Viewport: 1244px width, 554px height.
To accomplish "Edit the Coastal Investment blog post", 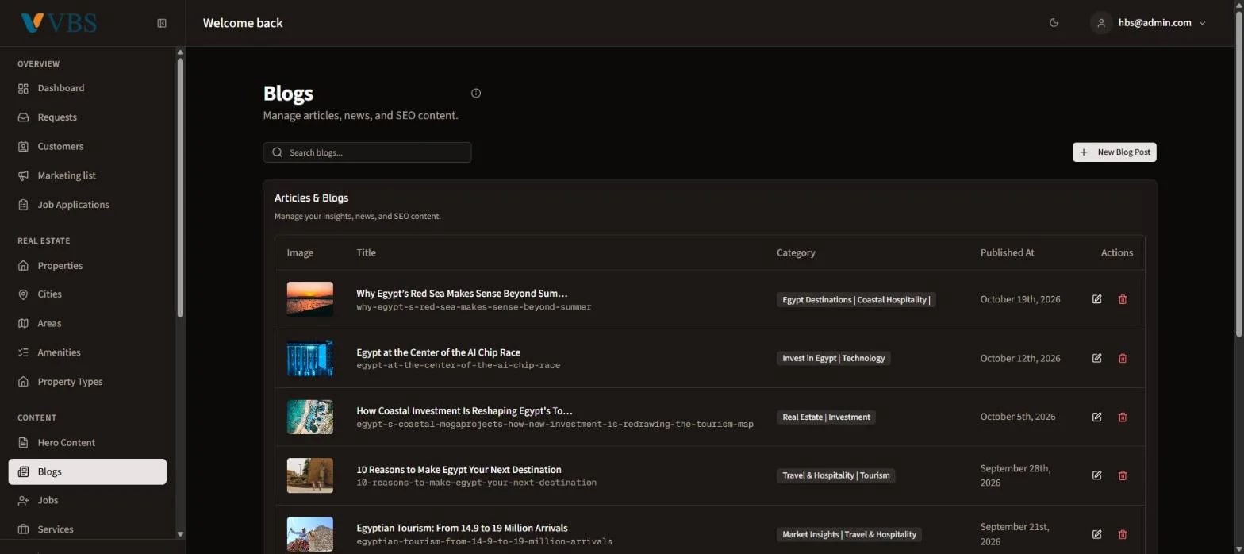I will tap(1096, 417).
